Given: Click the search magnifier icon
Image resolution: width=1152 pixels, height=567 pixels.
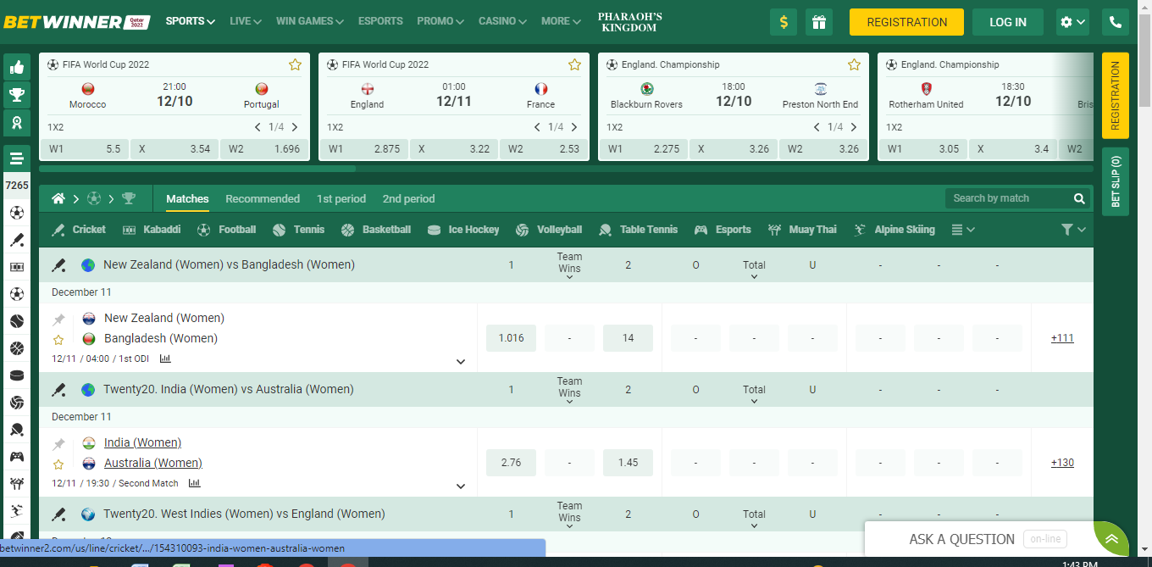Looking at the screenshot, I should coord(1079,198).
